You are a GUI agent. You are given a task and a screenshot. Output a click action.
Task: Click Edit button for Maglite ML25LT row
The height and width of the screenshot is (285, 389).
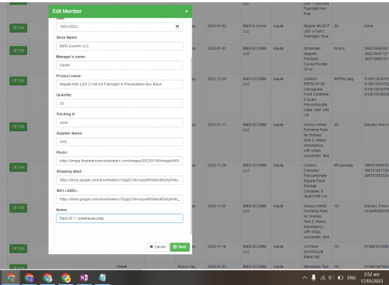point(18,28)
